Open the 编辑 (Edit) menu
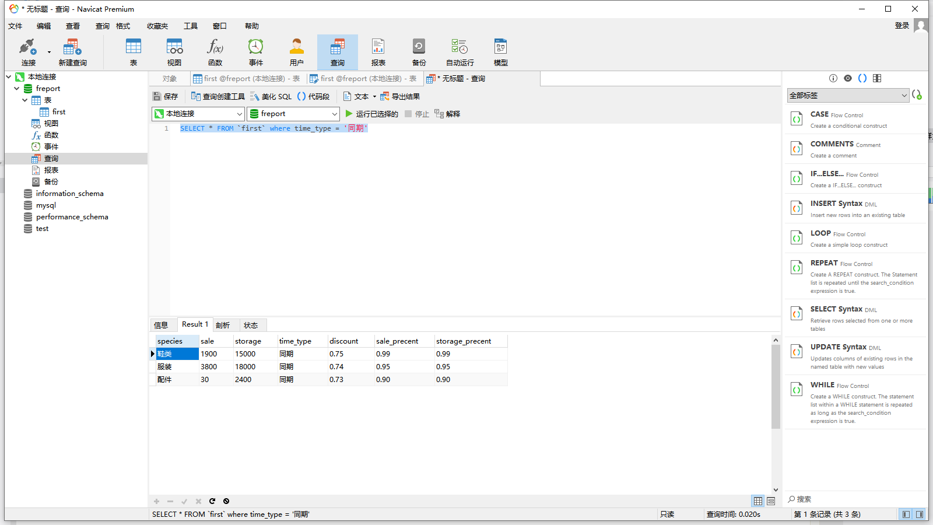933x525 pixels. coord(44,26)
